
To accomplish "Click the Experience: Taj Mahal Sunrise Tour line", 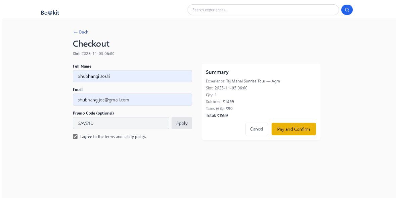I will click(243, 81).
